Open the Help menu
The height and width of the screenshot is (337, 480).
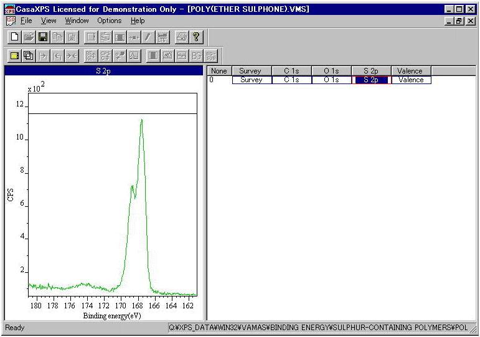(x=138, y=21)
